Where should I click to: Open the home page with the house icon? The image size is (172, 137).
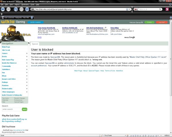coord(27,9)
